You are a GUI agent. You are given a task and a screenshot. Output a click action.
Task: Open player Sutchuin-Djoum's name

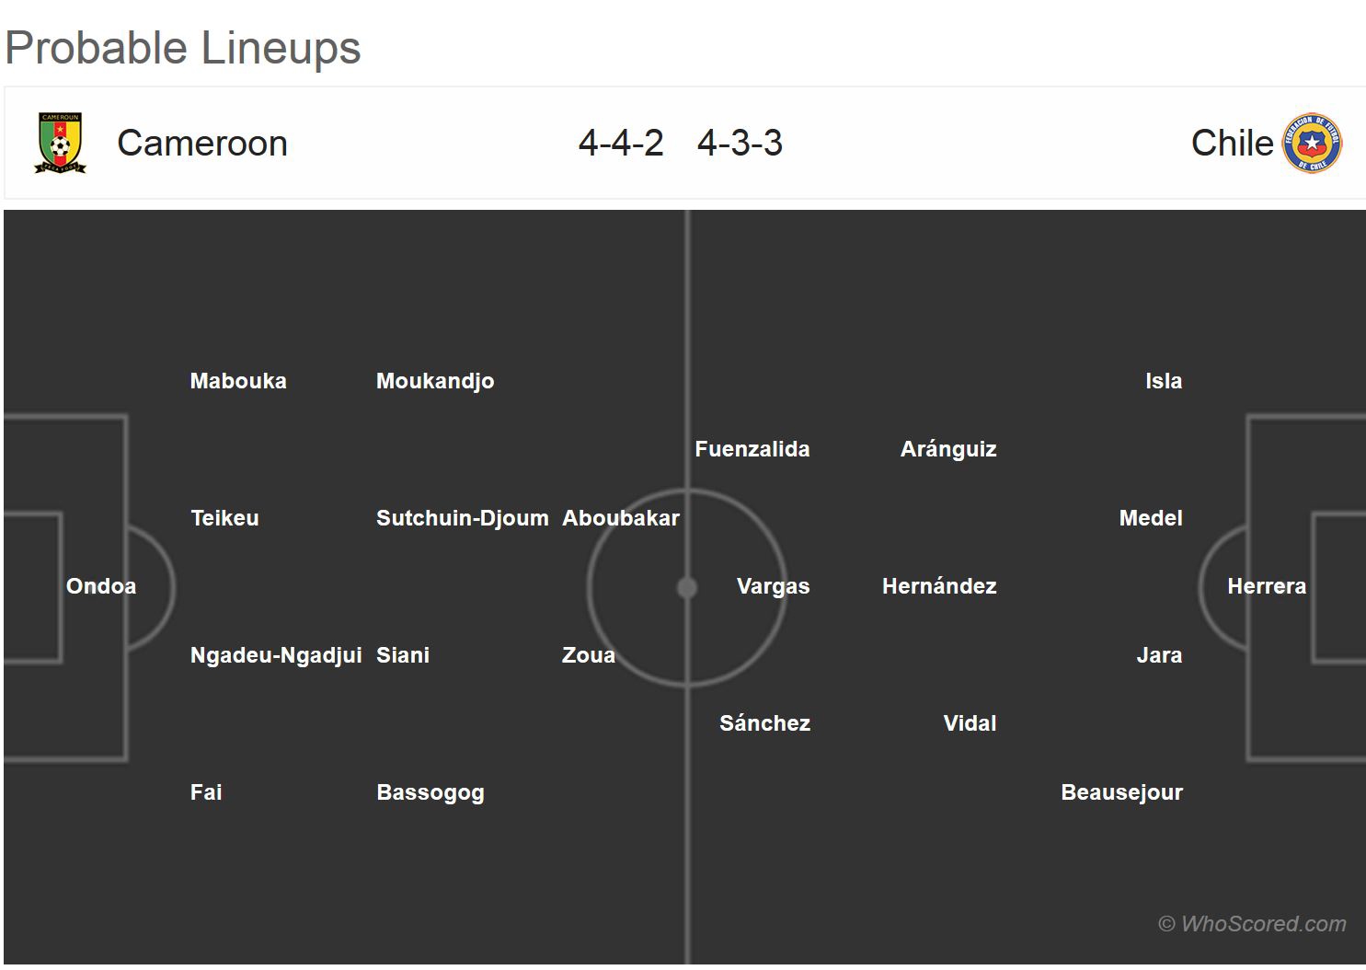(x=462, y=518)
